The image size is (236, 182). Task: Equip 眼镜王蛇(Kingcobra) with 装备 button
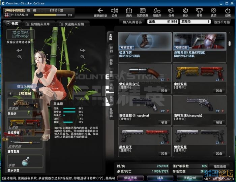click(164, 122)
